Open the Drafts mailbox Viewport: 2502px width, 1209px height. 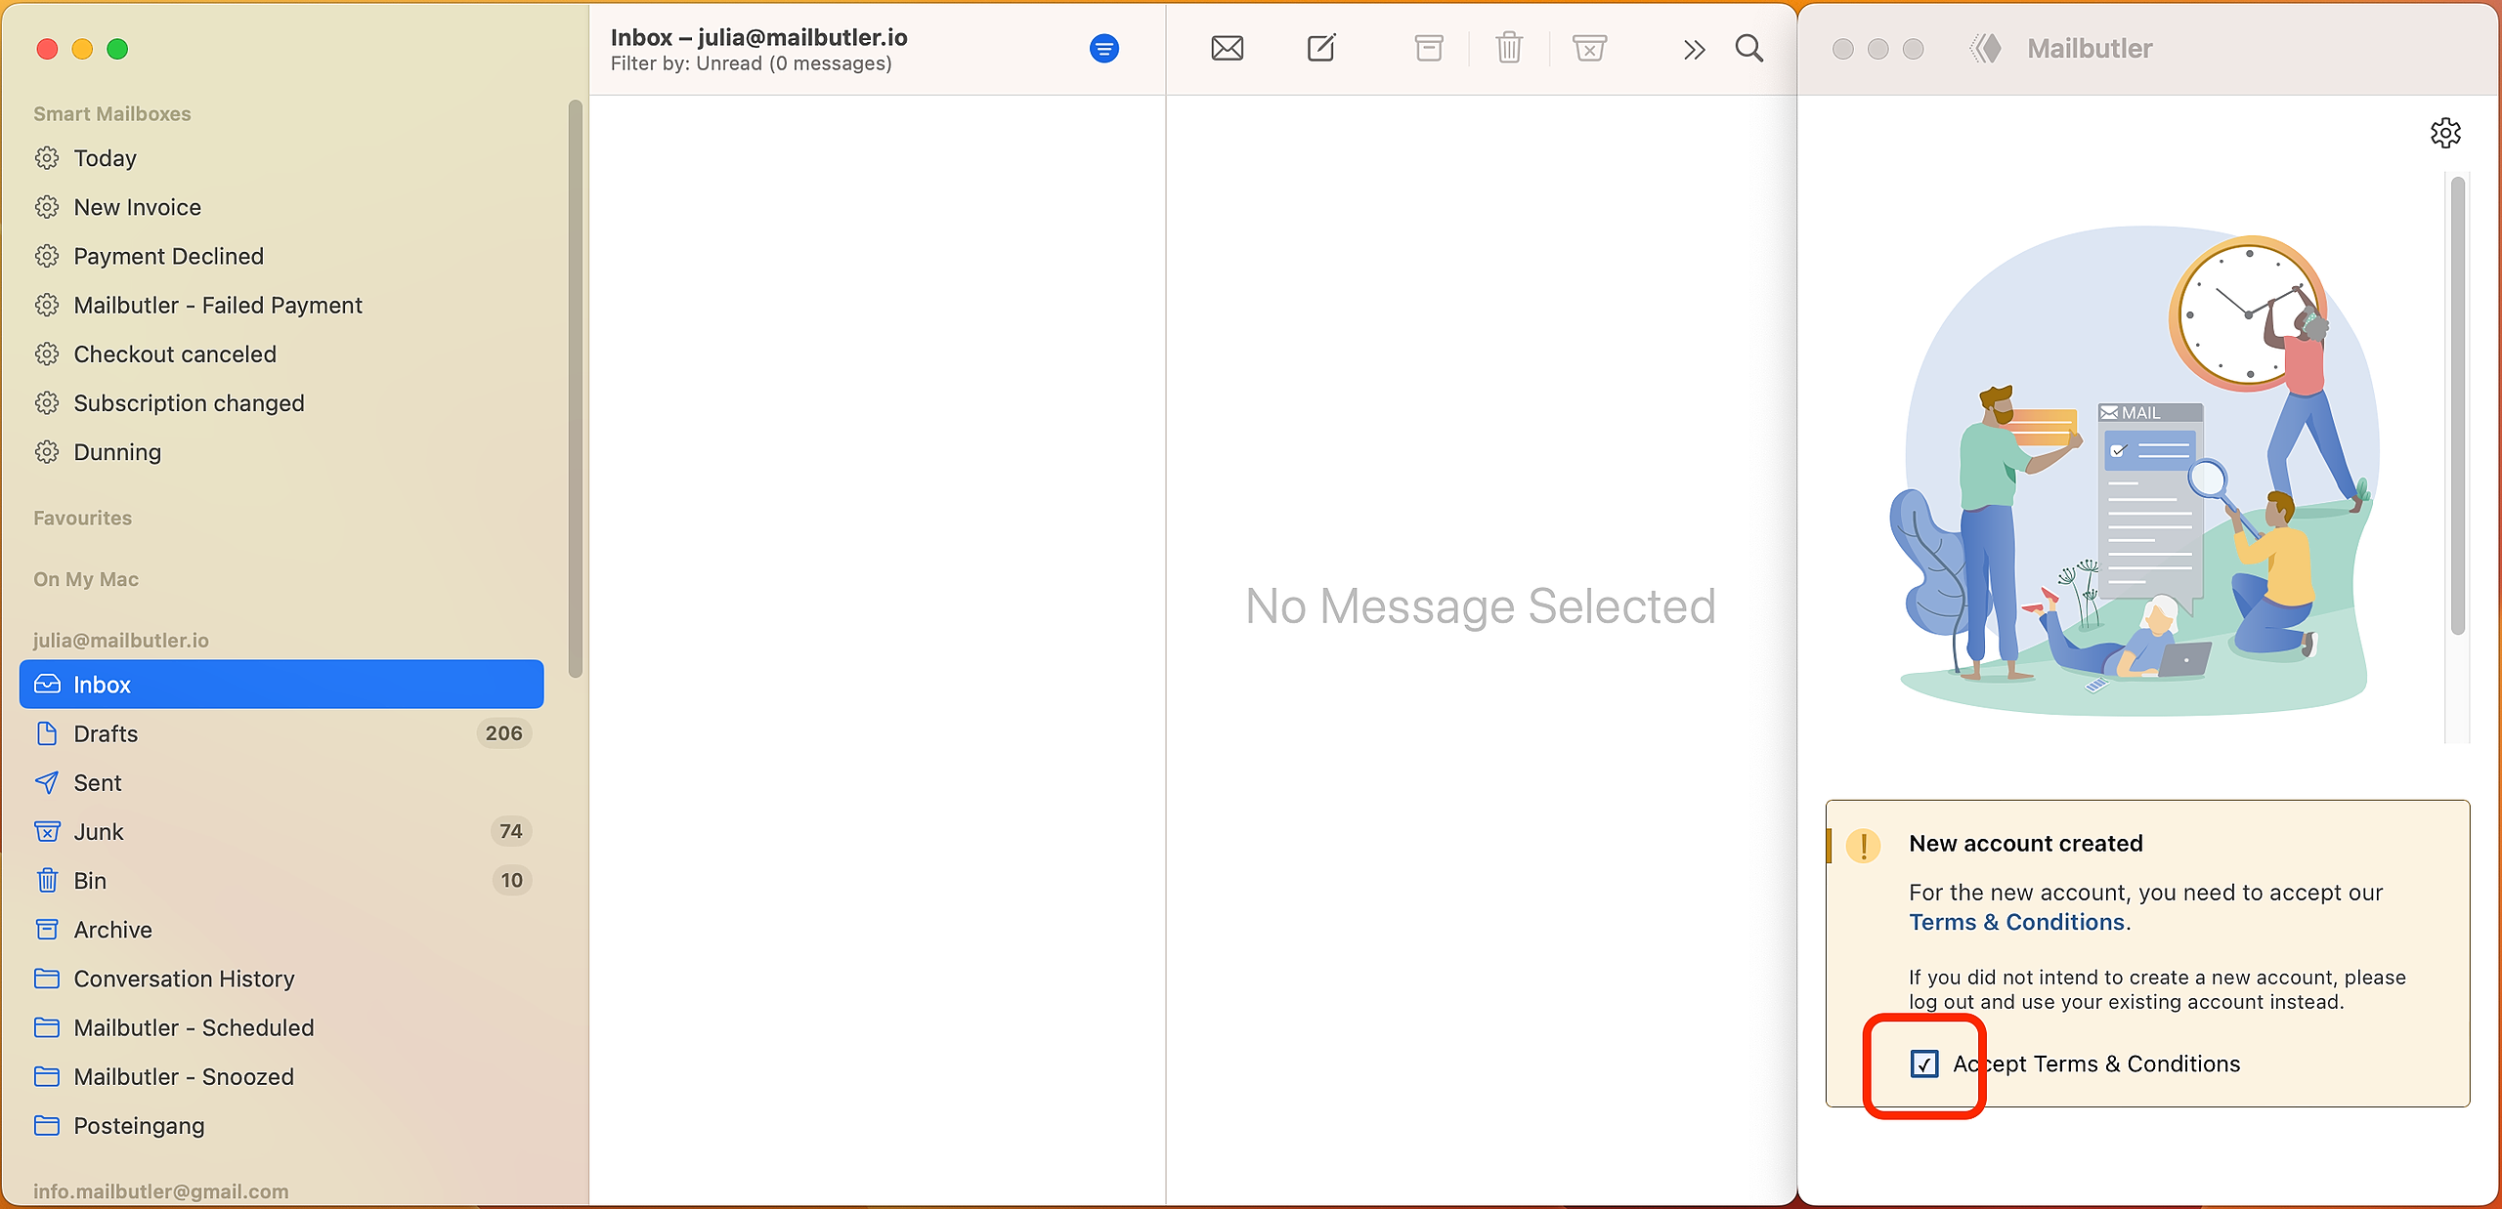(281, 733)
